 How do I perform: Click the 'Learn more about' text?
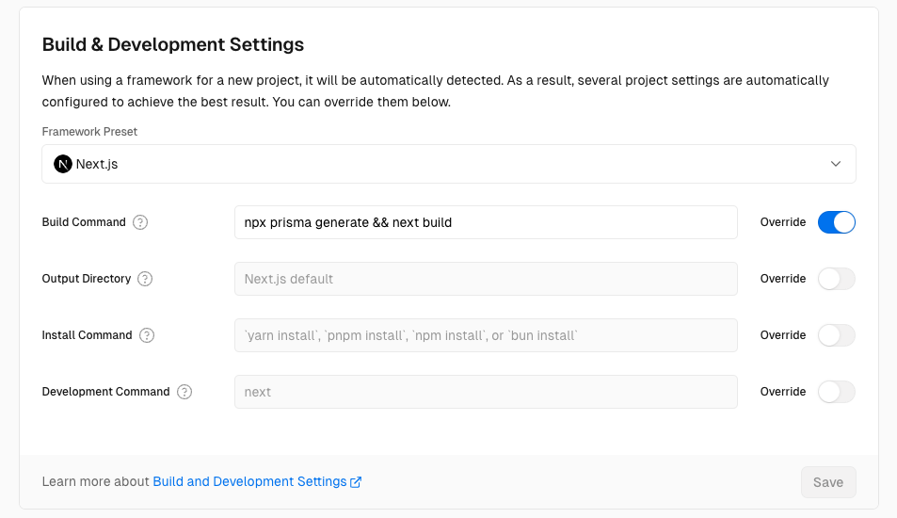pyautogui.click(x=95, y=482)
